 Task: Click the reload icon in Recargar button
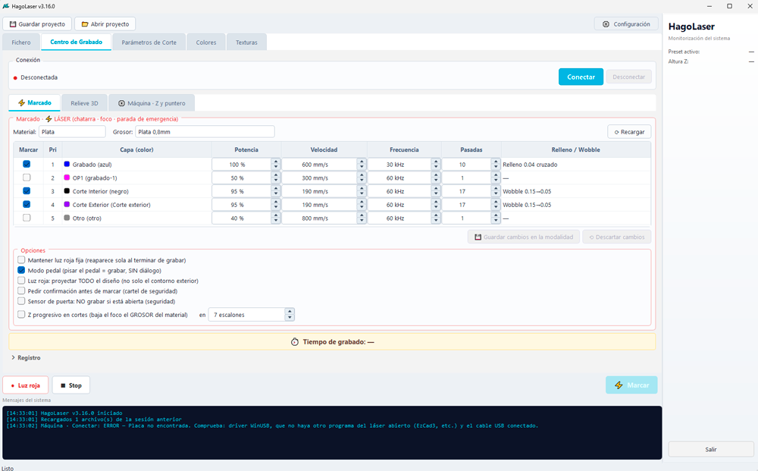click(616, 132)
